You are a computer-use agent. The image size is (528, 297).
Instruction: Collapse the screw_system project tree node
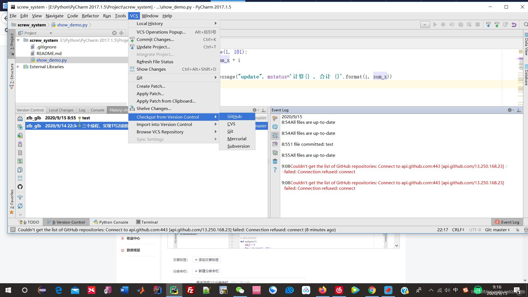(x=18, y=40)
